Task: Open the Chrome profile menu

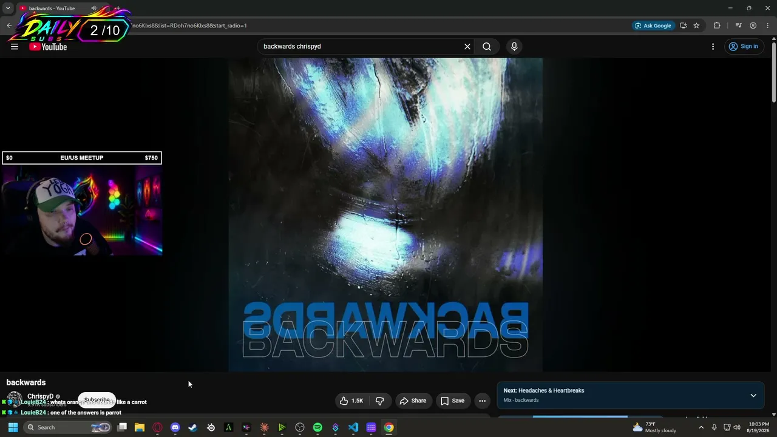Action: point(753,25)
